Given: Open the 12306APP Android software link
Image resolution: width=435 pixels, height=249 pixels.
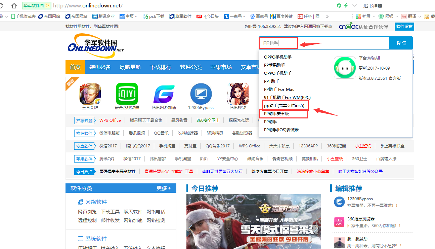Looking at the screenshot, I should (308, 146).
